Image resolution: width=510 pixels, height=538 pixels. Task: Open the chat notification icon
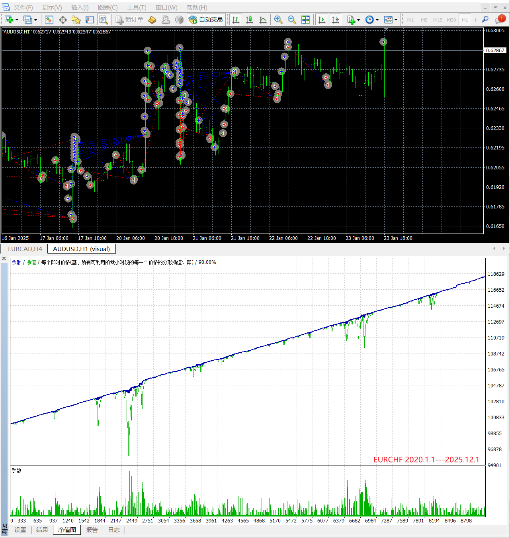pos(499,20)
